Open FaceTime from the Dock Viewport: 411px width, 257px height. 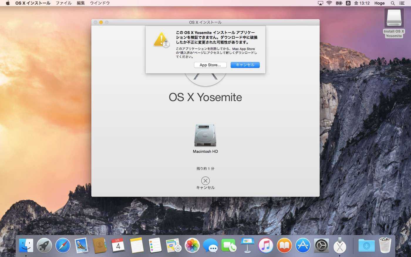click(x=229, y=246)
